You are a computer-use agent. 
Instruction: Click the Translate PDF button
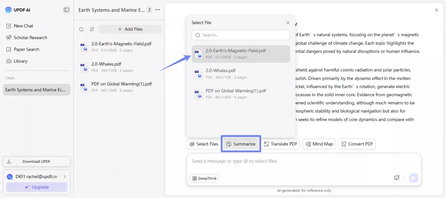tap(280, 144)
